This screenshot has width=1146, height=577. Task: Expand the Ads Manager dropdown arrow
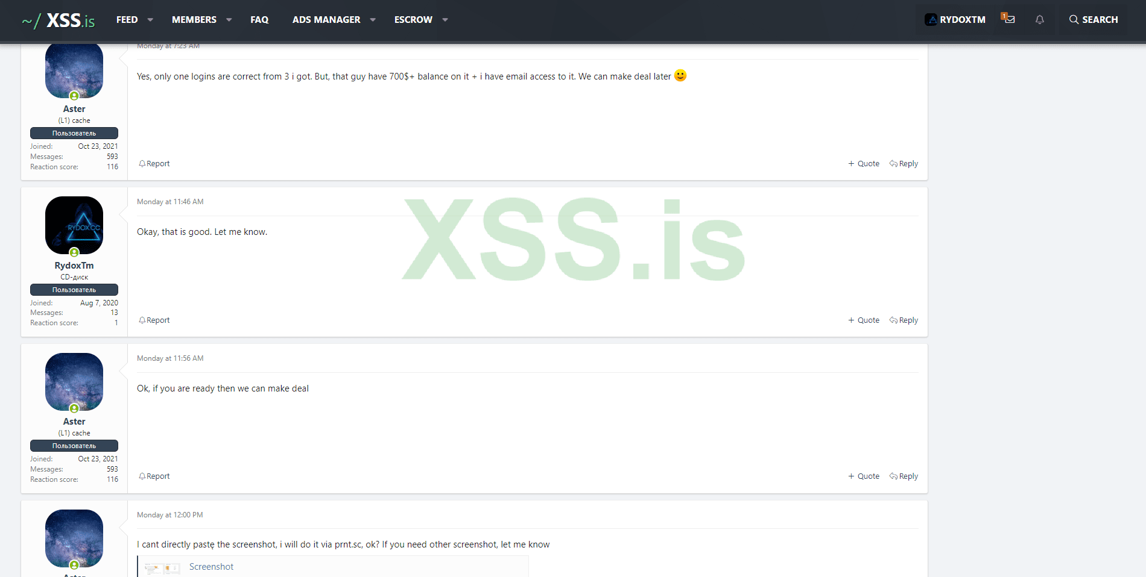click(373, 20)
